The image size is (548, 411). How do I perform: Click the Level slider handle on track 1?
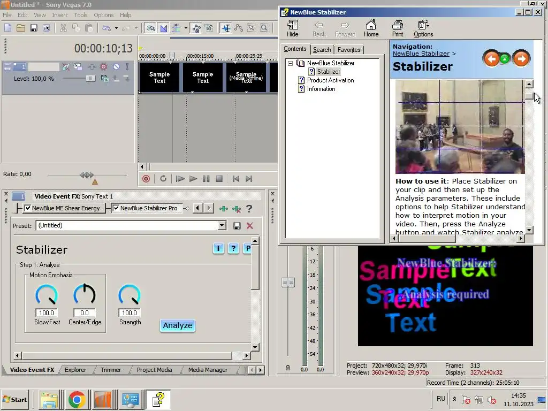click(90, 79)
